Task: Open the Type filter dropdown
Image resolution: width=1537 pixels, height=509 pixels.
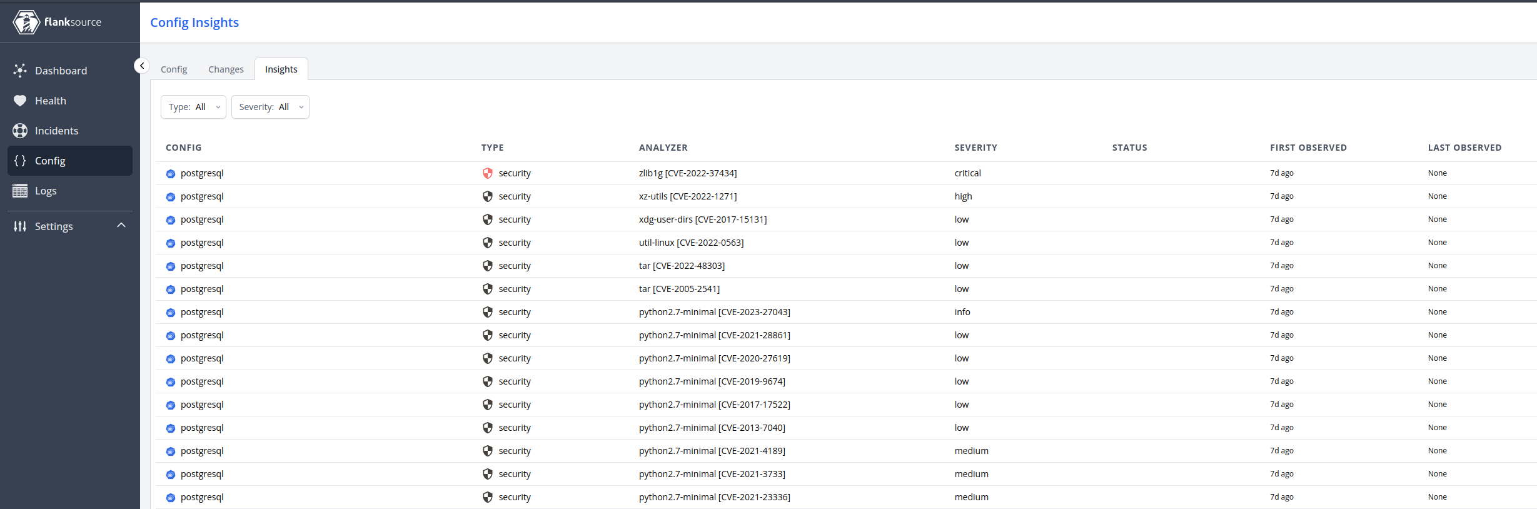Action: click(193, 107)
